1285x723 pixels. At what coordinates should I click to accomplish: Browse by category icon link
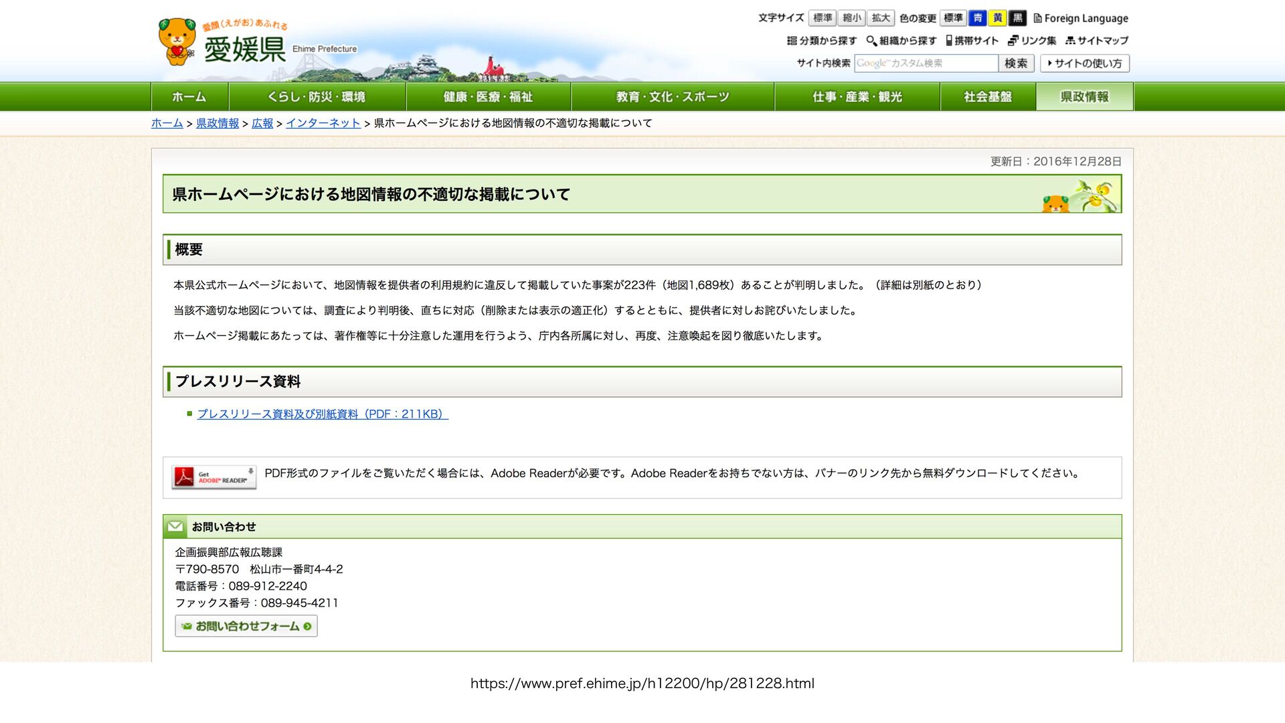792,40
